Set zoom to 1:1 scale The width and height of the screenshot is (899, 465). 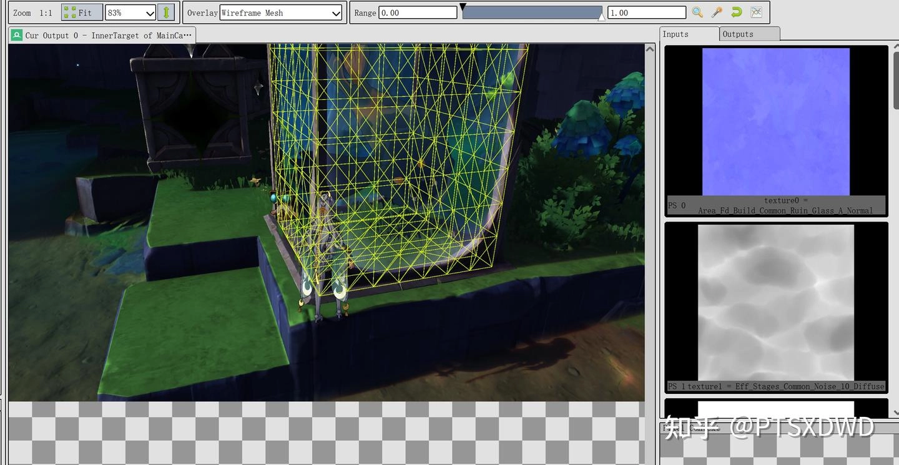(46, 12)
